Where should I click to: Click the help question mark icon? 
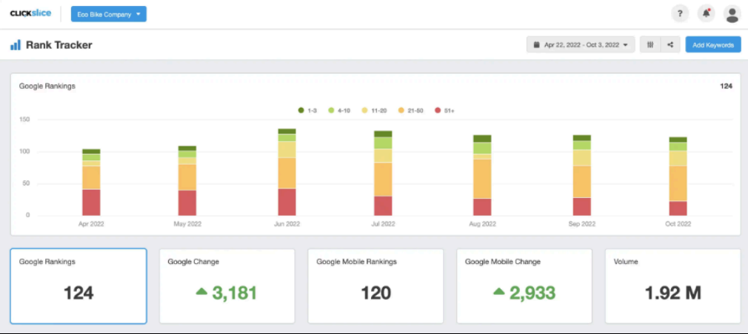tap(679, 13)
